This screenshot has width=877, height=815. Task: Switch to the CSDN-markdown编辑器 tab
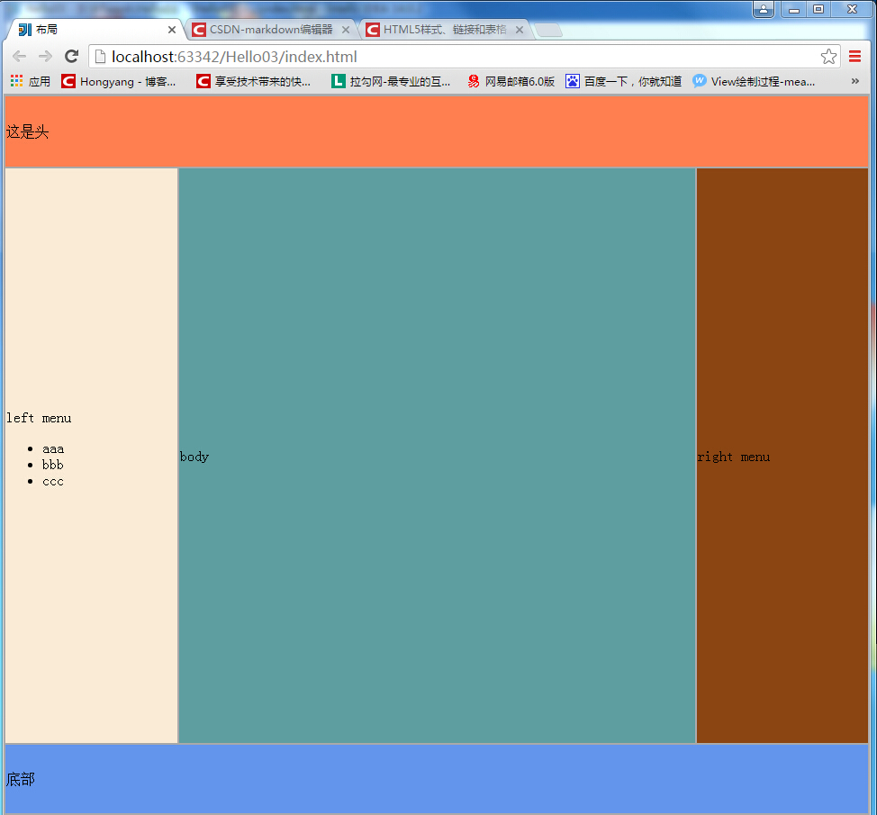[x=271, y=30]
